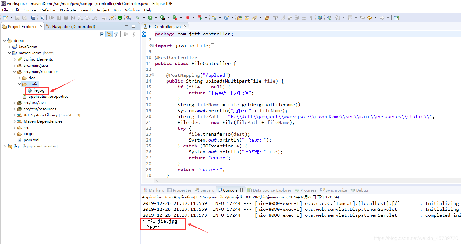461x244 pixels.
Task: Toggle Link with Editor button
Action: click(x=109, y=34)
